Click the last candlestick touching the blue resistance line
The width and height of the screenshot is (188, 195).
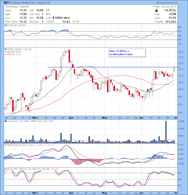174,70
